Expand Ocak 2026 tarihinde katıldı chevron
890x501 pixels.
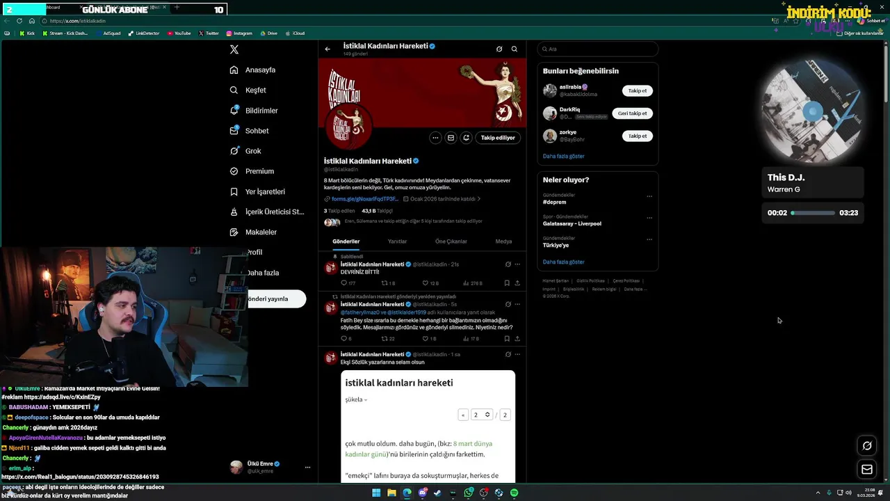(x=478, y=199)
